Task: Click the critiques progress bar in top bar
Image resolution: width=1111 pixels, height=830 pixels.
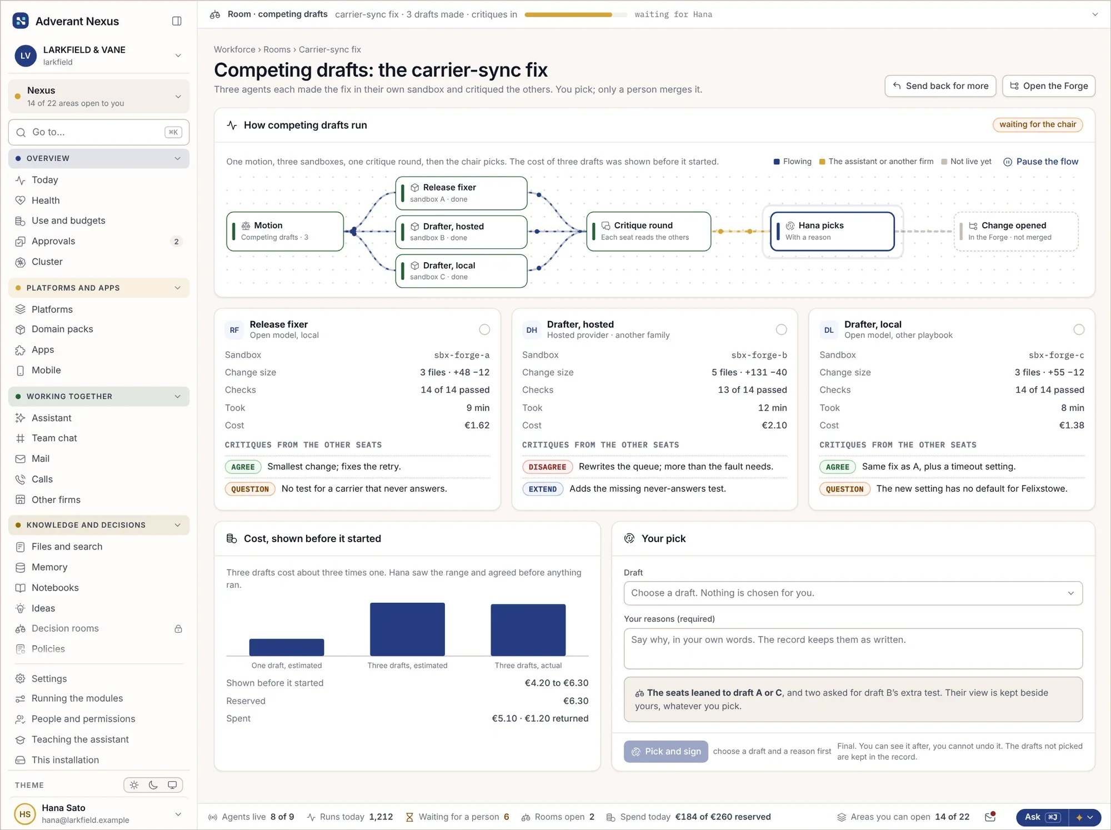Action: click(575, 14)
